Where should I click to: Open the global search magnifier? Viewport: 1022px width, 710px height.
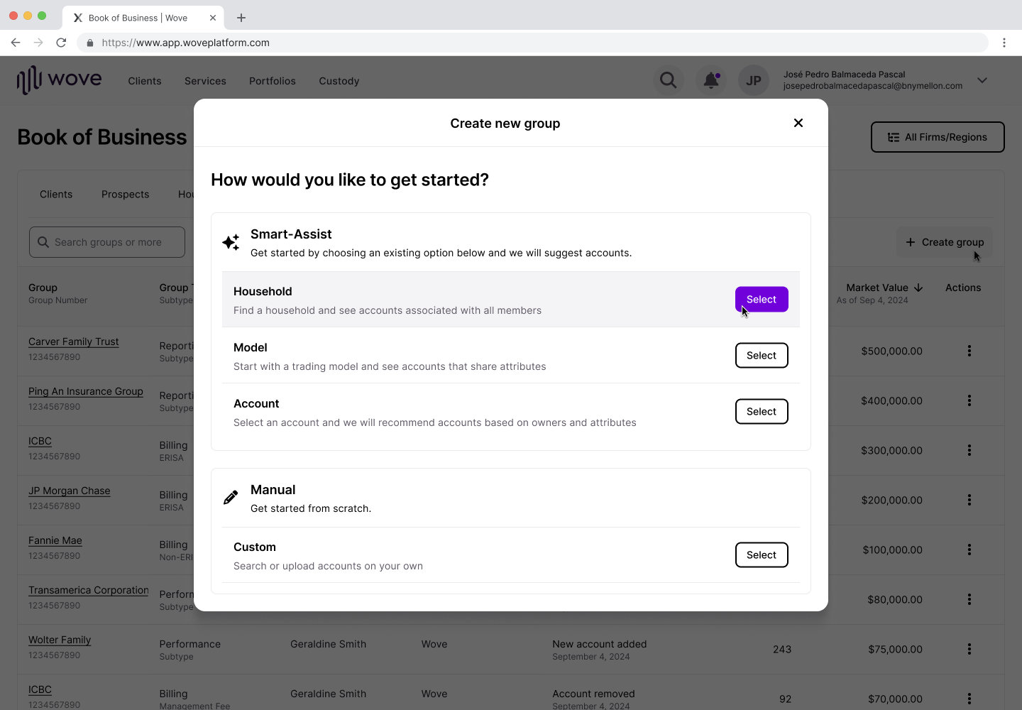point(668,80)
